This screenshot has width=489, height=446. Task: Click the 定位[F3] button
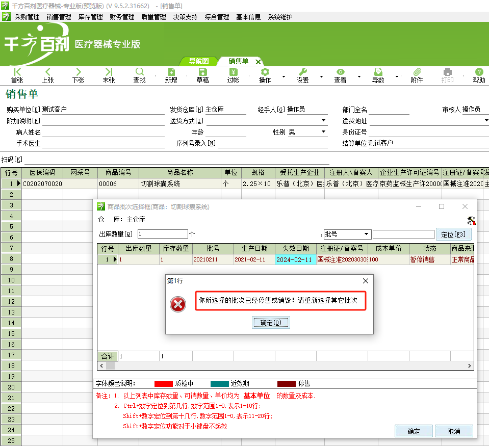(453, 234)
